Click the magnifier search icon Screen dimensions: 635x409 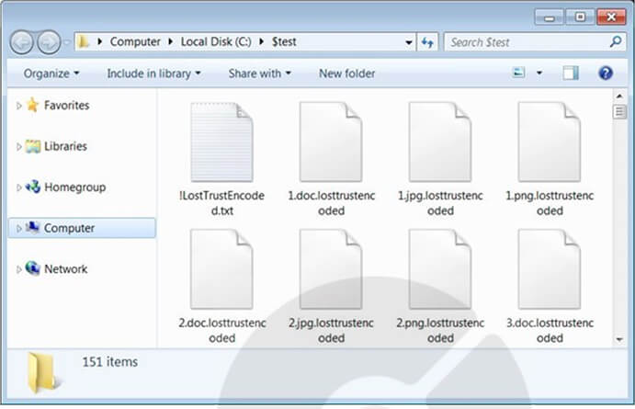tap(616, 41)
